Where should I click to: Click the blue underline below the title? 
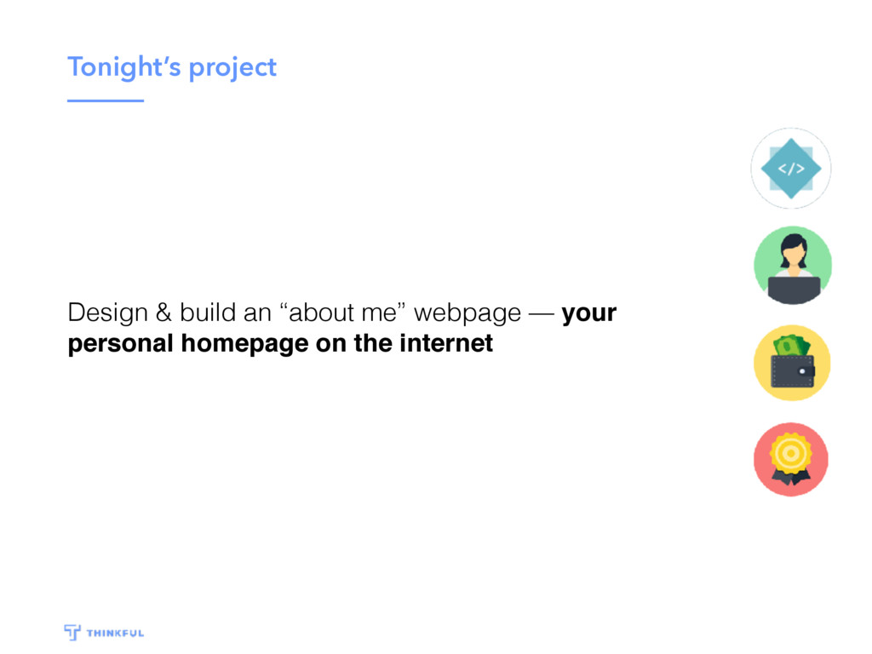[x=106, y=100]
